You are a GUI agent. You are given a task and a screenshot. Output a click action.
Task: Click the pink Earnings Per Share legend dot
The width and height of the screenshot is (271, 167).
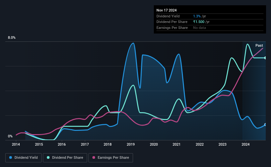point(94,157)
